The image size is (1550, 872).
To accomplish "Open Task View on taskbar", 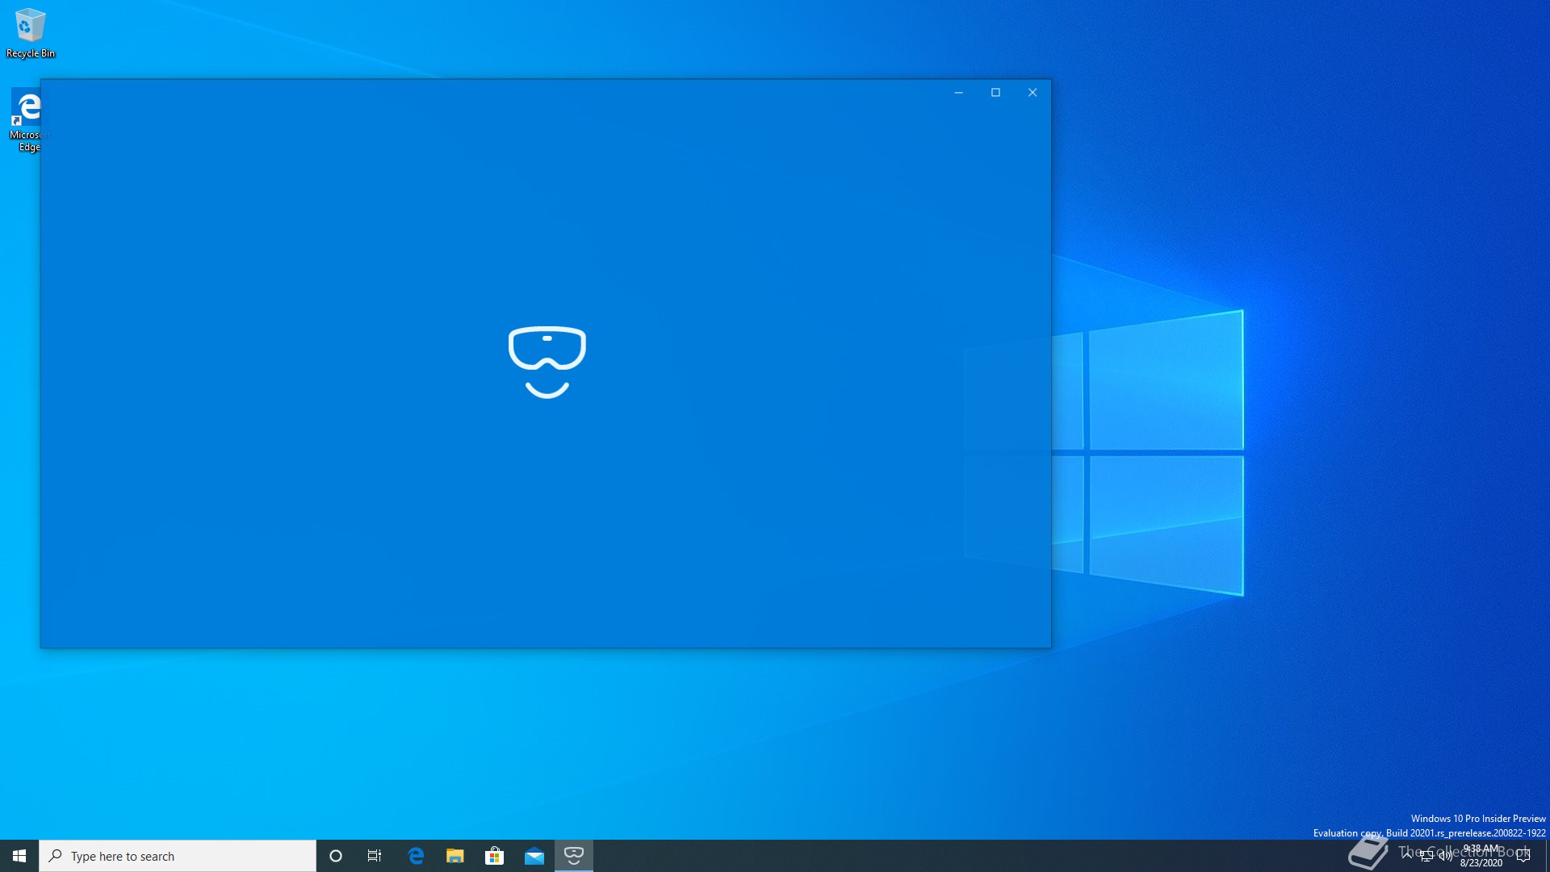I will [375, 856].
